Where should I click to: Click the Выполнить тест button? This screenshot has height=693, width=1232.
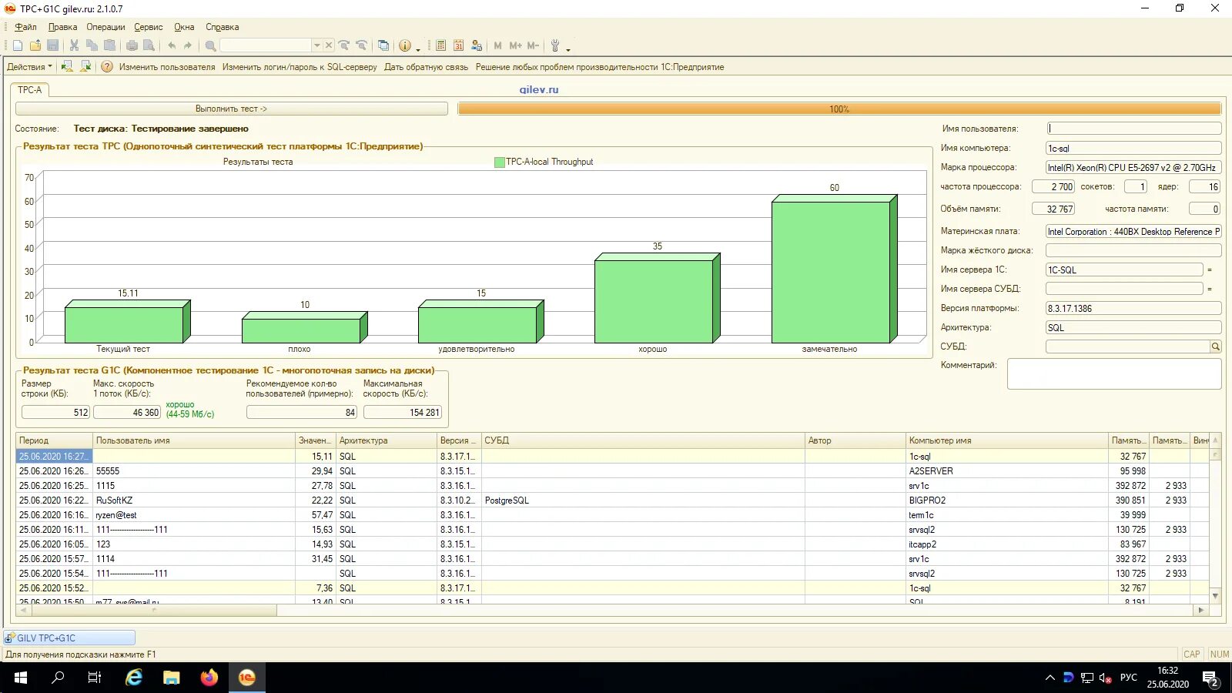231,109
